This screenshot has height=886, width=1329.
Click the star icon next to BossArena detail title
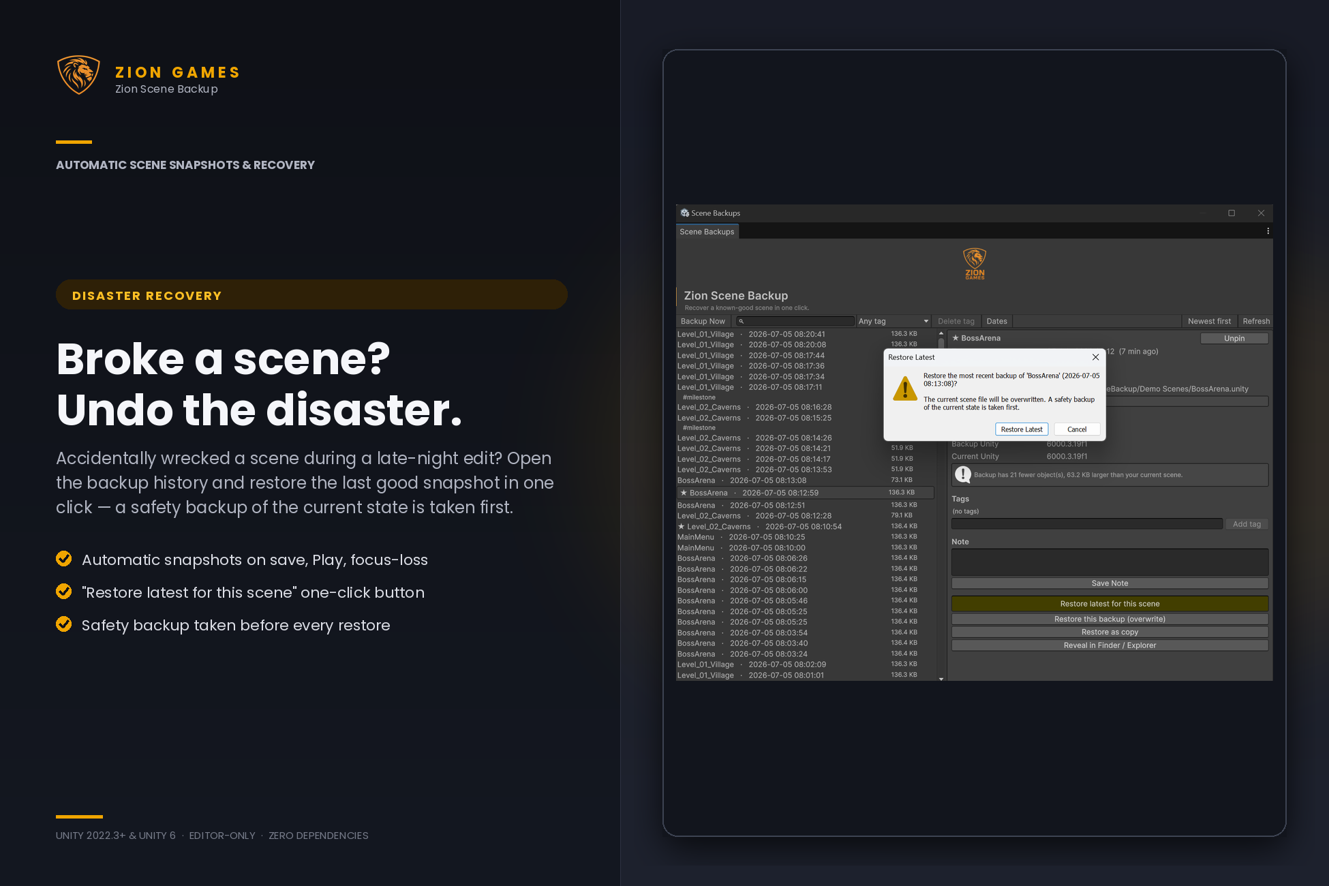(x=956, y=338)
